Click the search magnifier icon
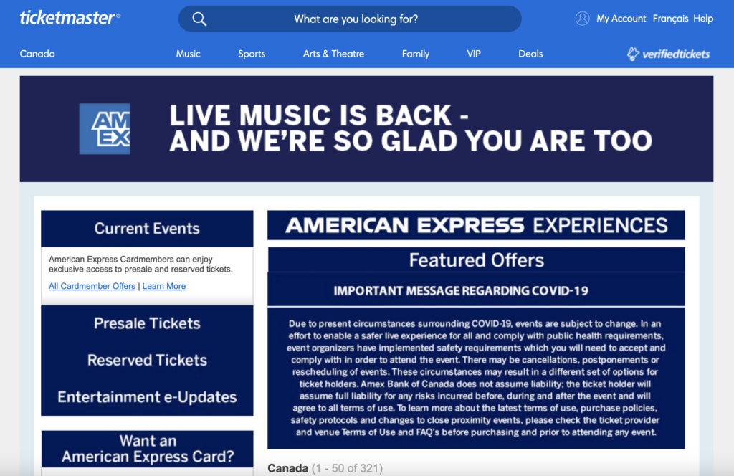Viewport: 734px width, 476px height. (x=199, y=19)
